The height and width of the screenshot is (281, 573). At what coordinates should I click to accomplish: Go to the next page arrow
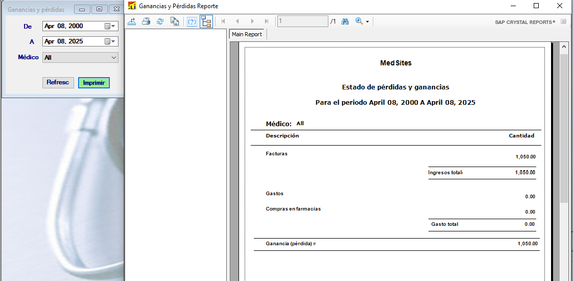pyautogui.click(x=252, y=21)
